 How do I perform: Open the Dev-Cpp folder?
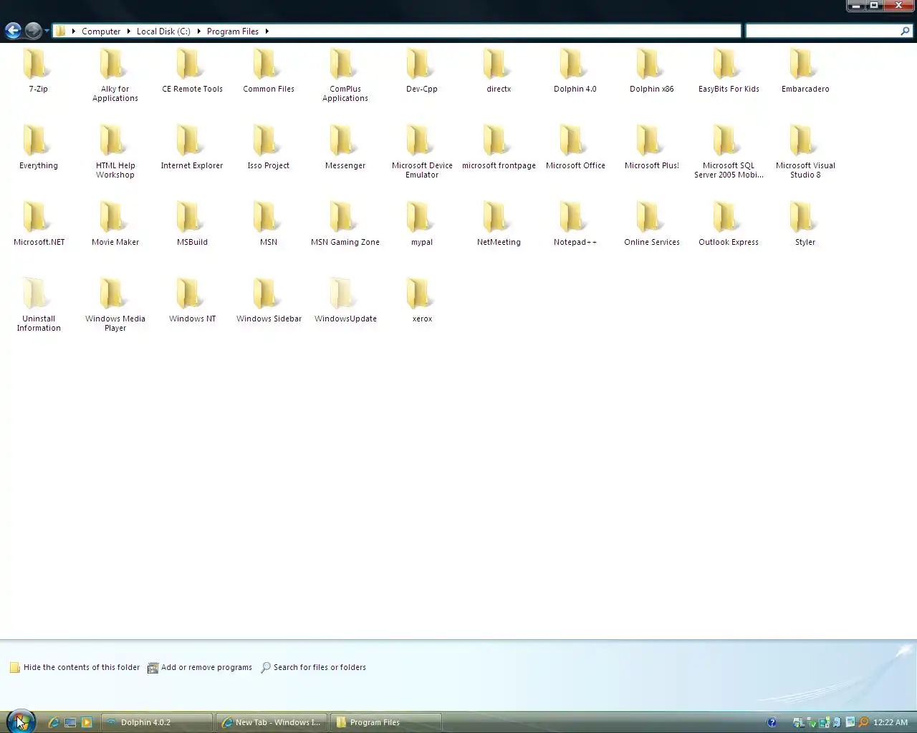(422, 70)
